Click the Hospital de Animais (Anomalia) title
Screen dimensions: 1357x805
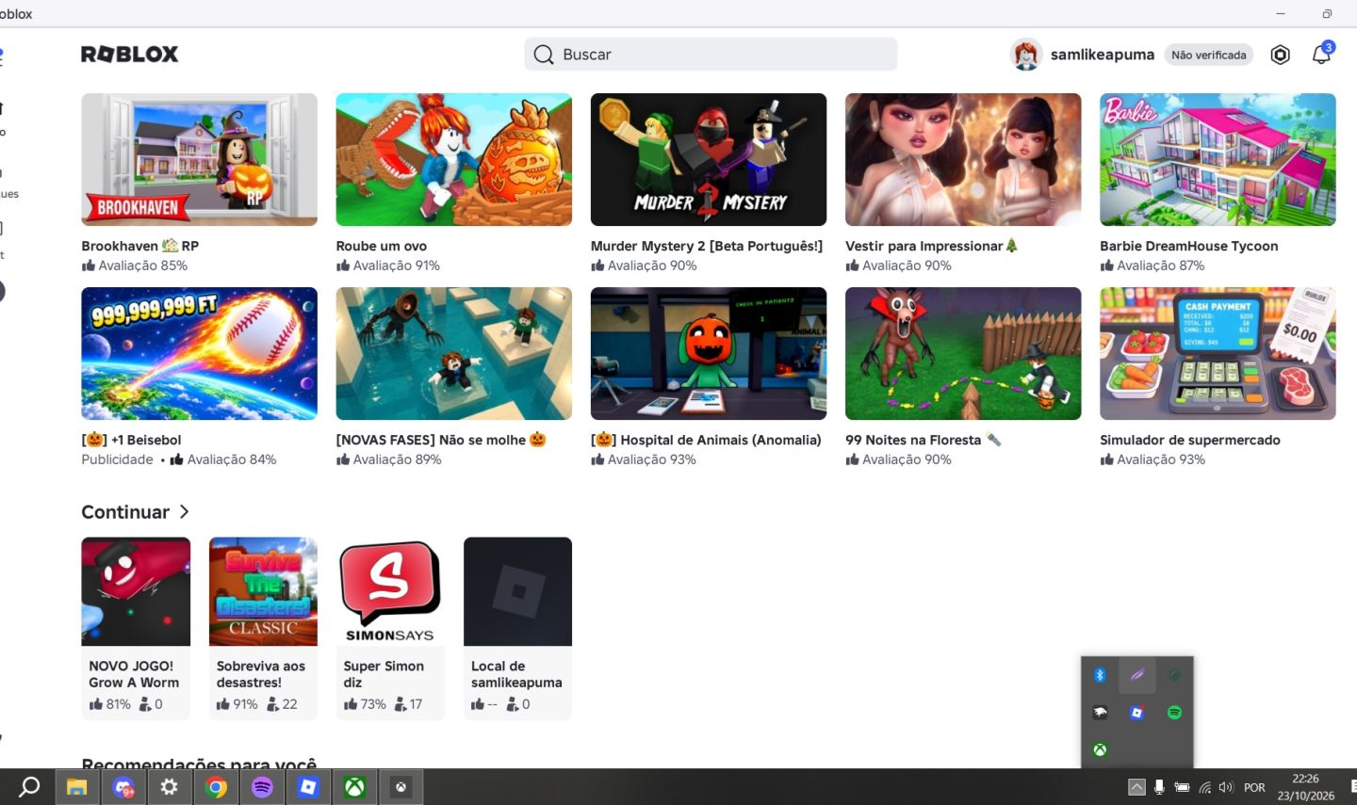[x=706, y=440]
